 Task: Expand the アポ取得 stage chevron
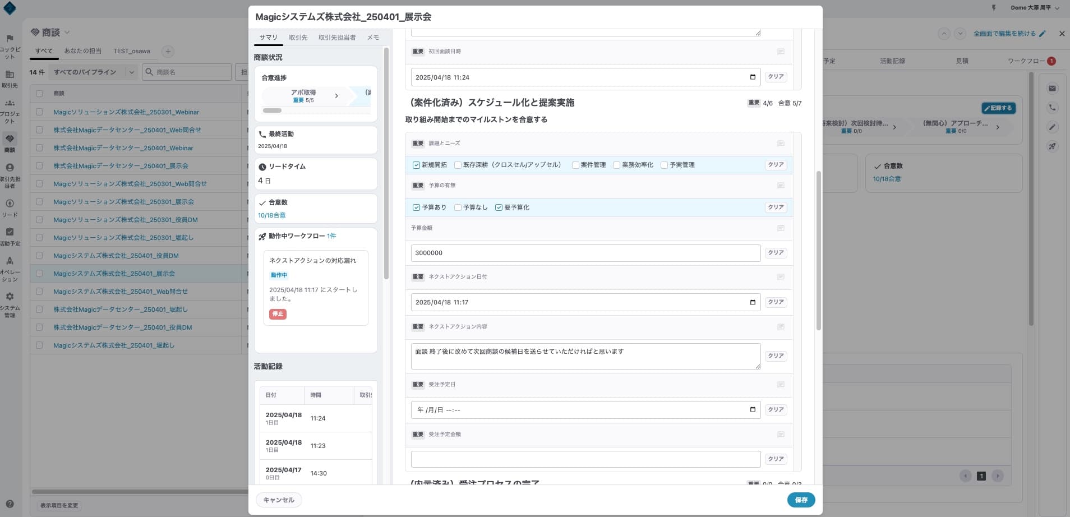(336, 96)
